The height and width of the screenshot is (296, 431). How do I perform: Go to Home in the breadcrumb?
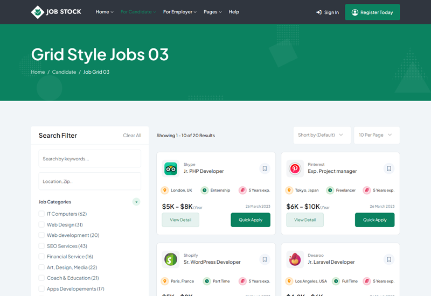point(38,72)
